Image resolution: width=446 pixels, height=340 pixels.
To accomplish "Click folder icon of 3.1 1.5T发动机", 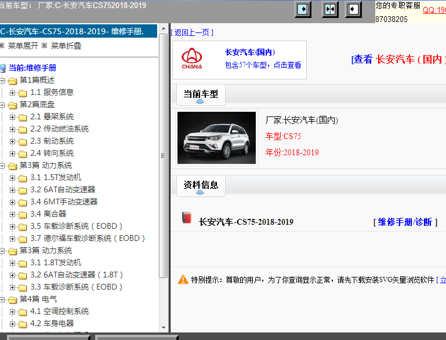I will tap(23, 178).
